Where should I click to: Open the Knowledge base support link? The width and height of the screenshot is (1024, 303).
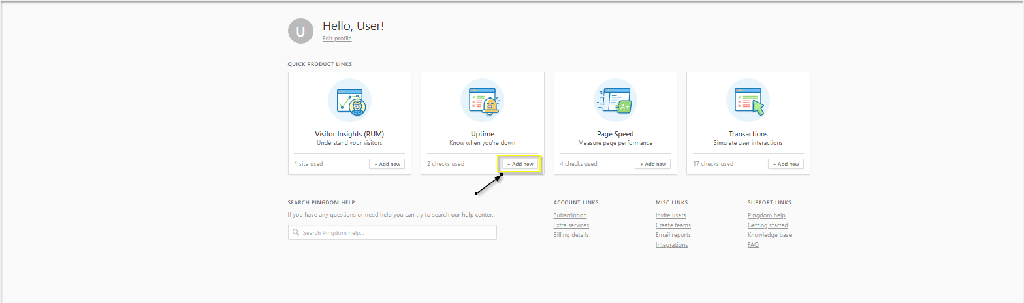click(769, 235)
